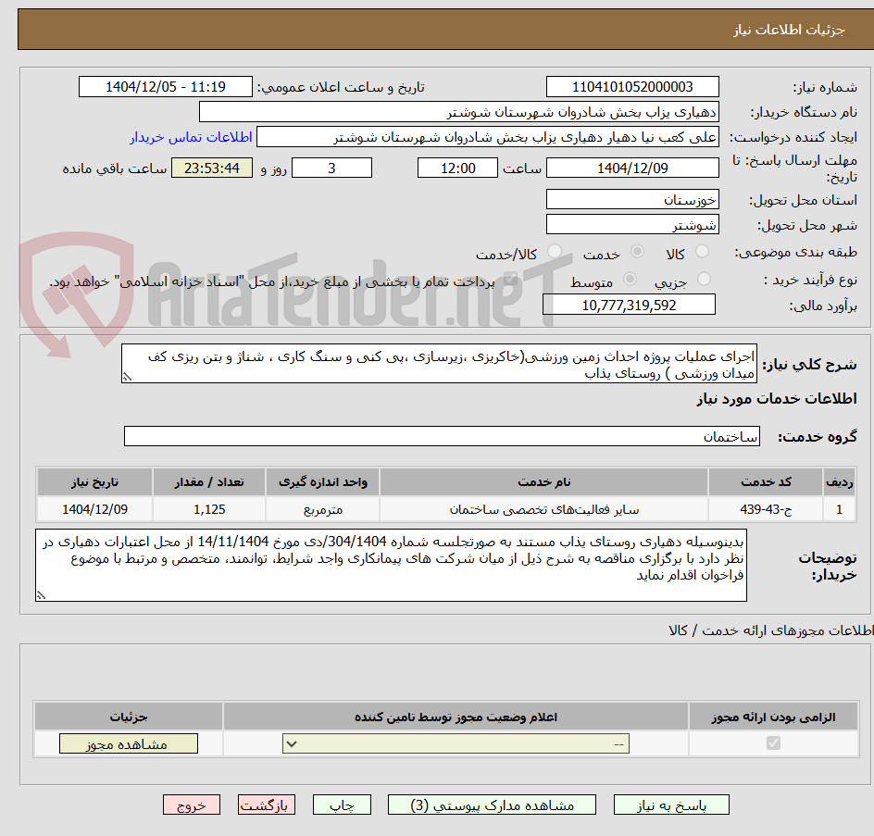874x836 pixels.
Task: Open اطلاعات تماس خریدار link
Action: [191, 137]
